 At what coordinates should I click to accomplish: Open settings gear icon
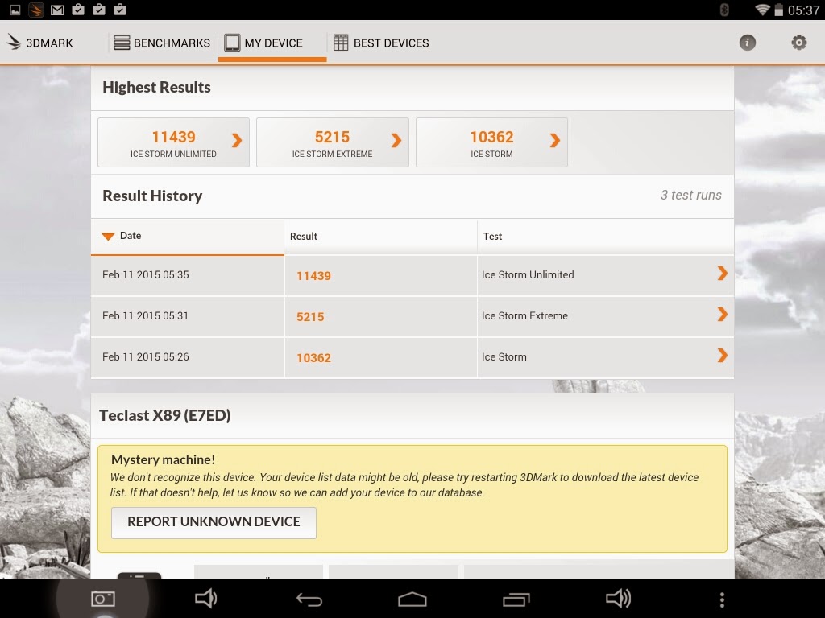pyautogui.click(x=798, y=43)
